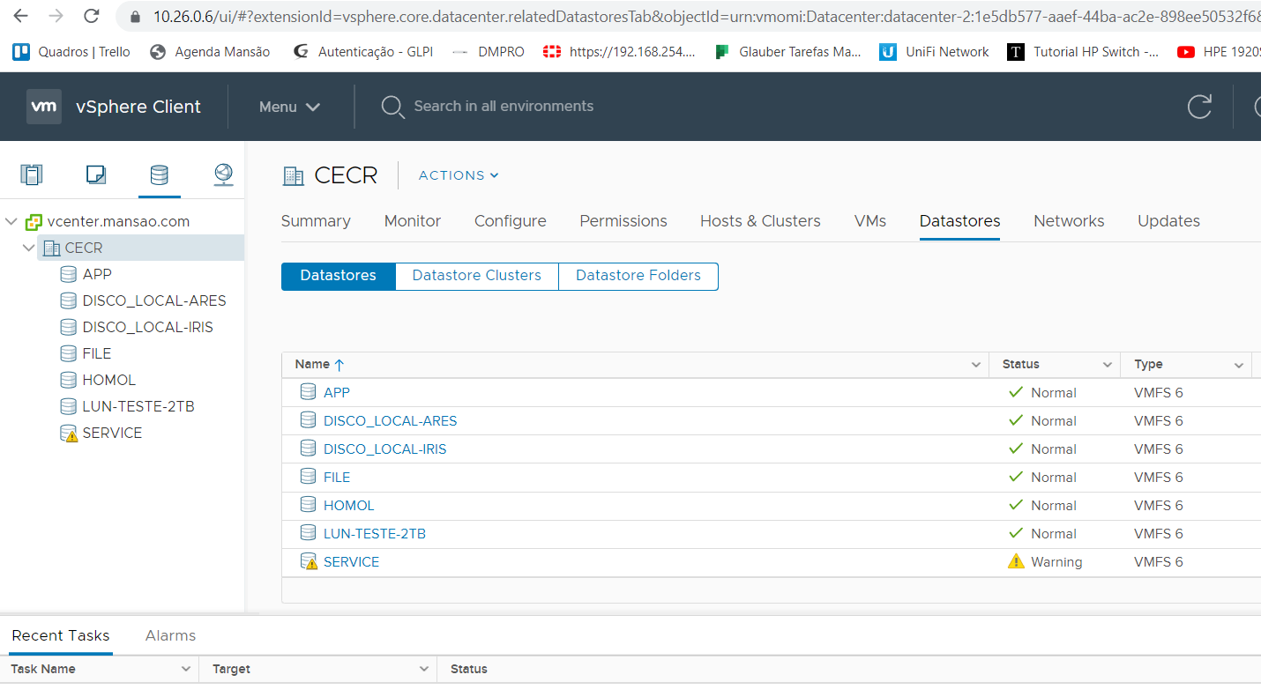Click the Name column sort arrow

pyautogui.click(x=339, y=365)
